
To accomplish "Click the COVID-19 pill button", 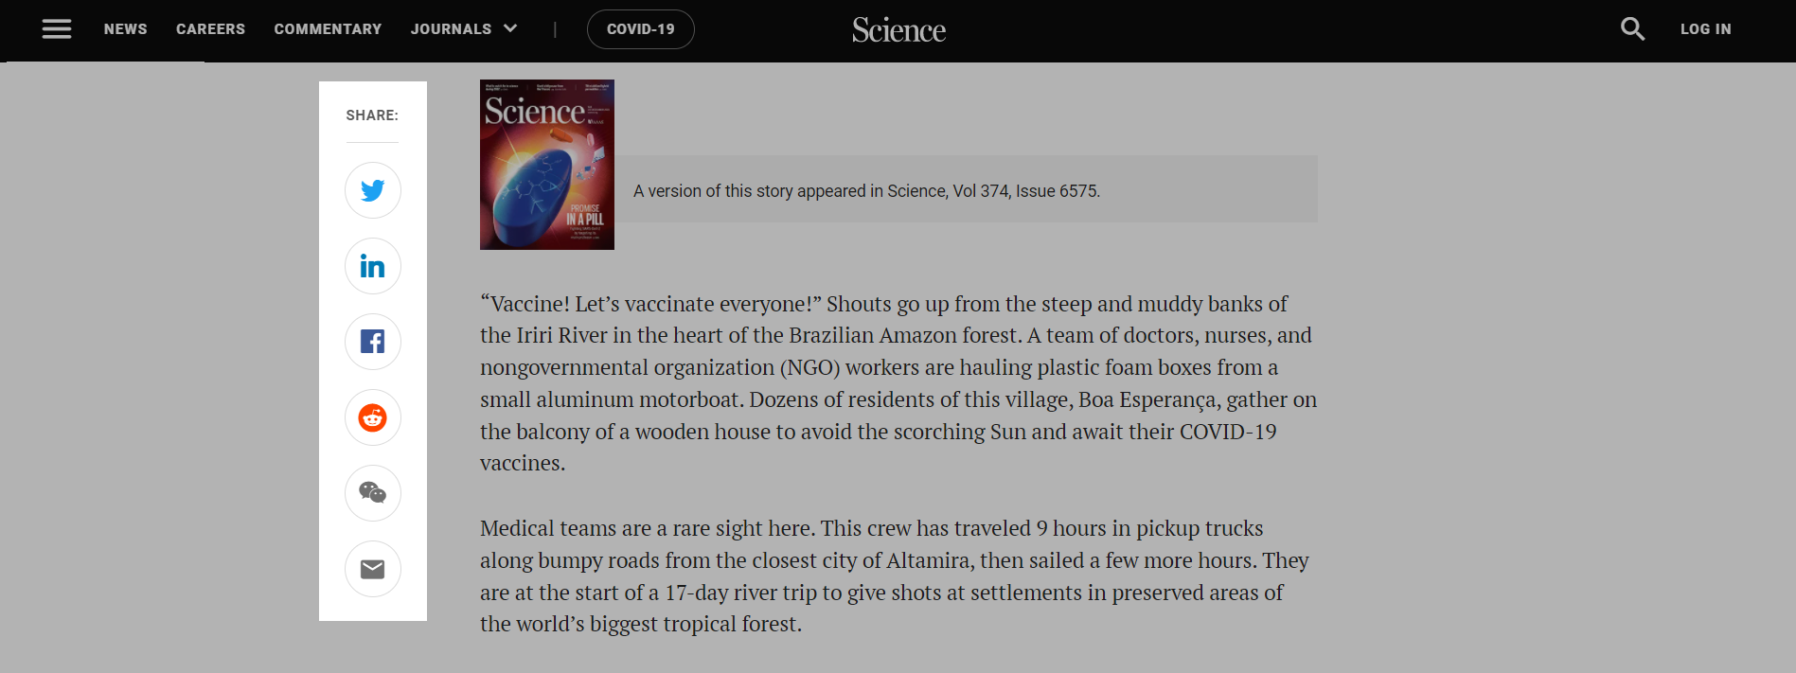I will [641, 29].
